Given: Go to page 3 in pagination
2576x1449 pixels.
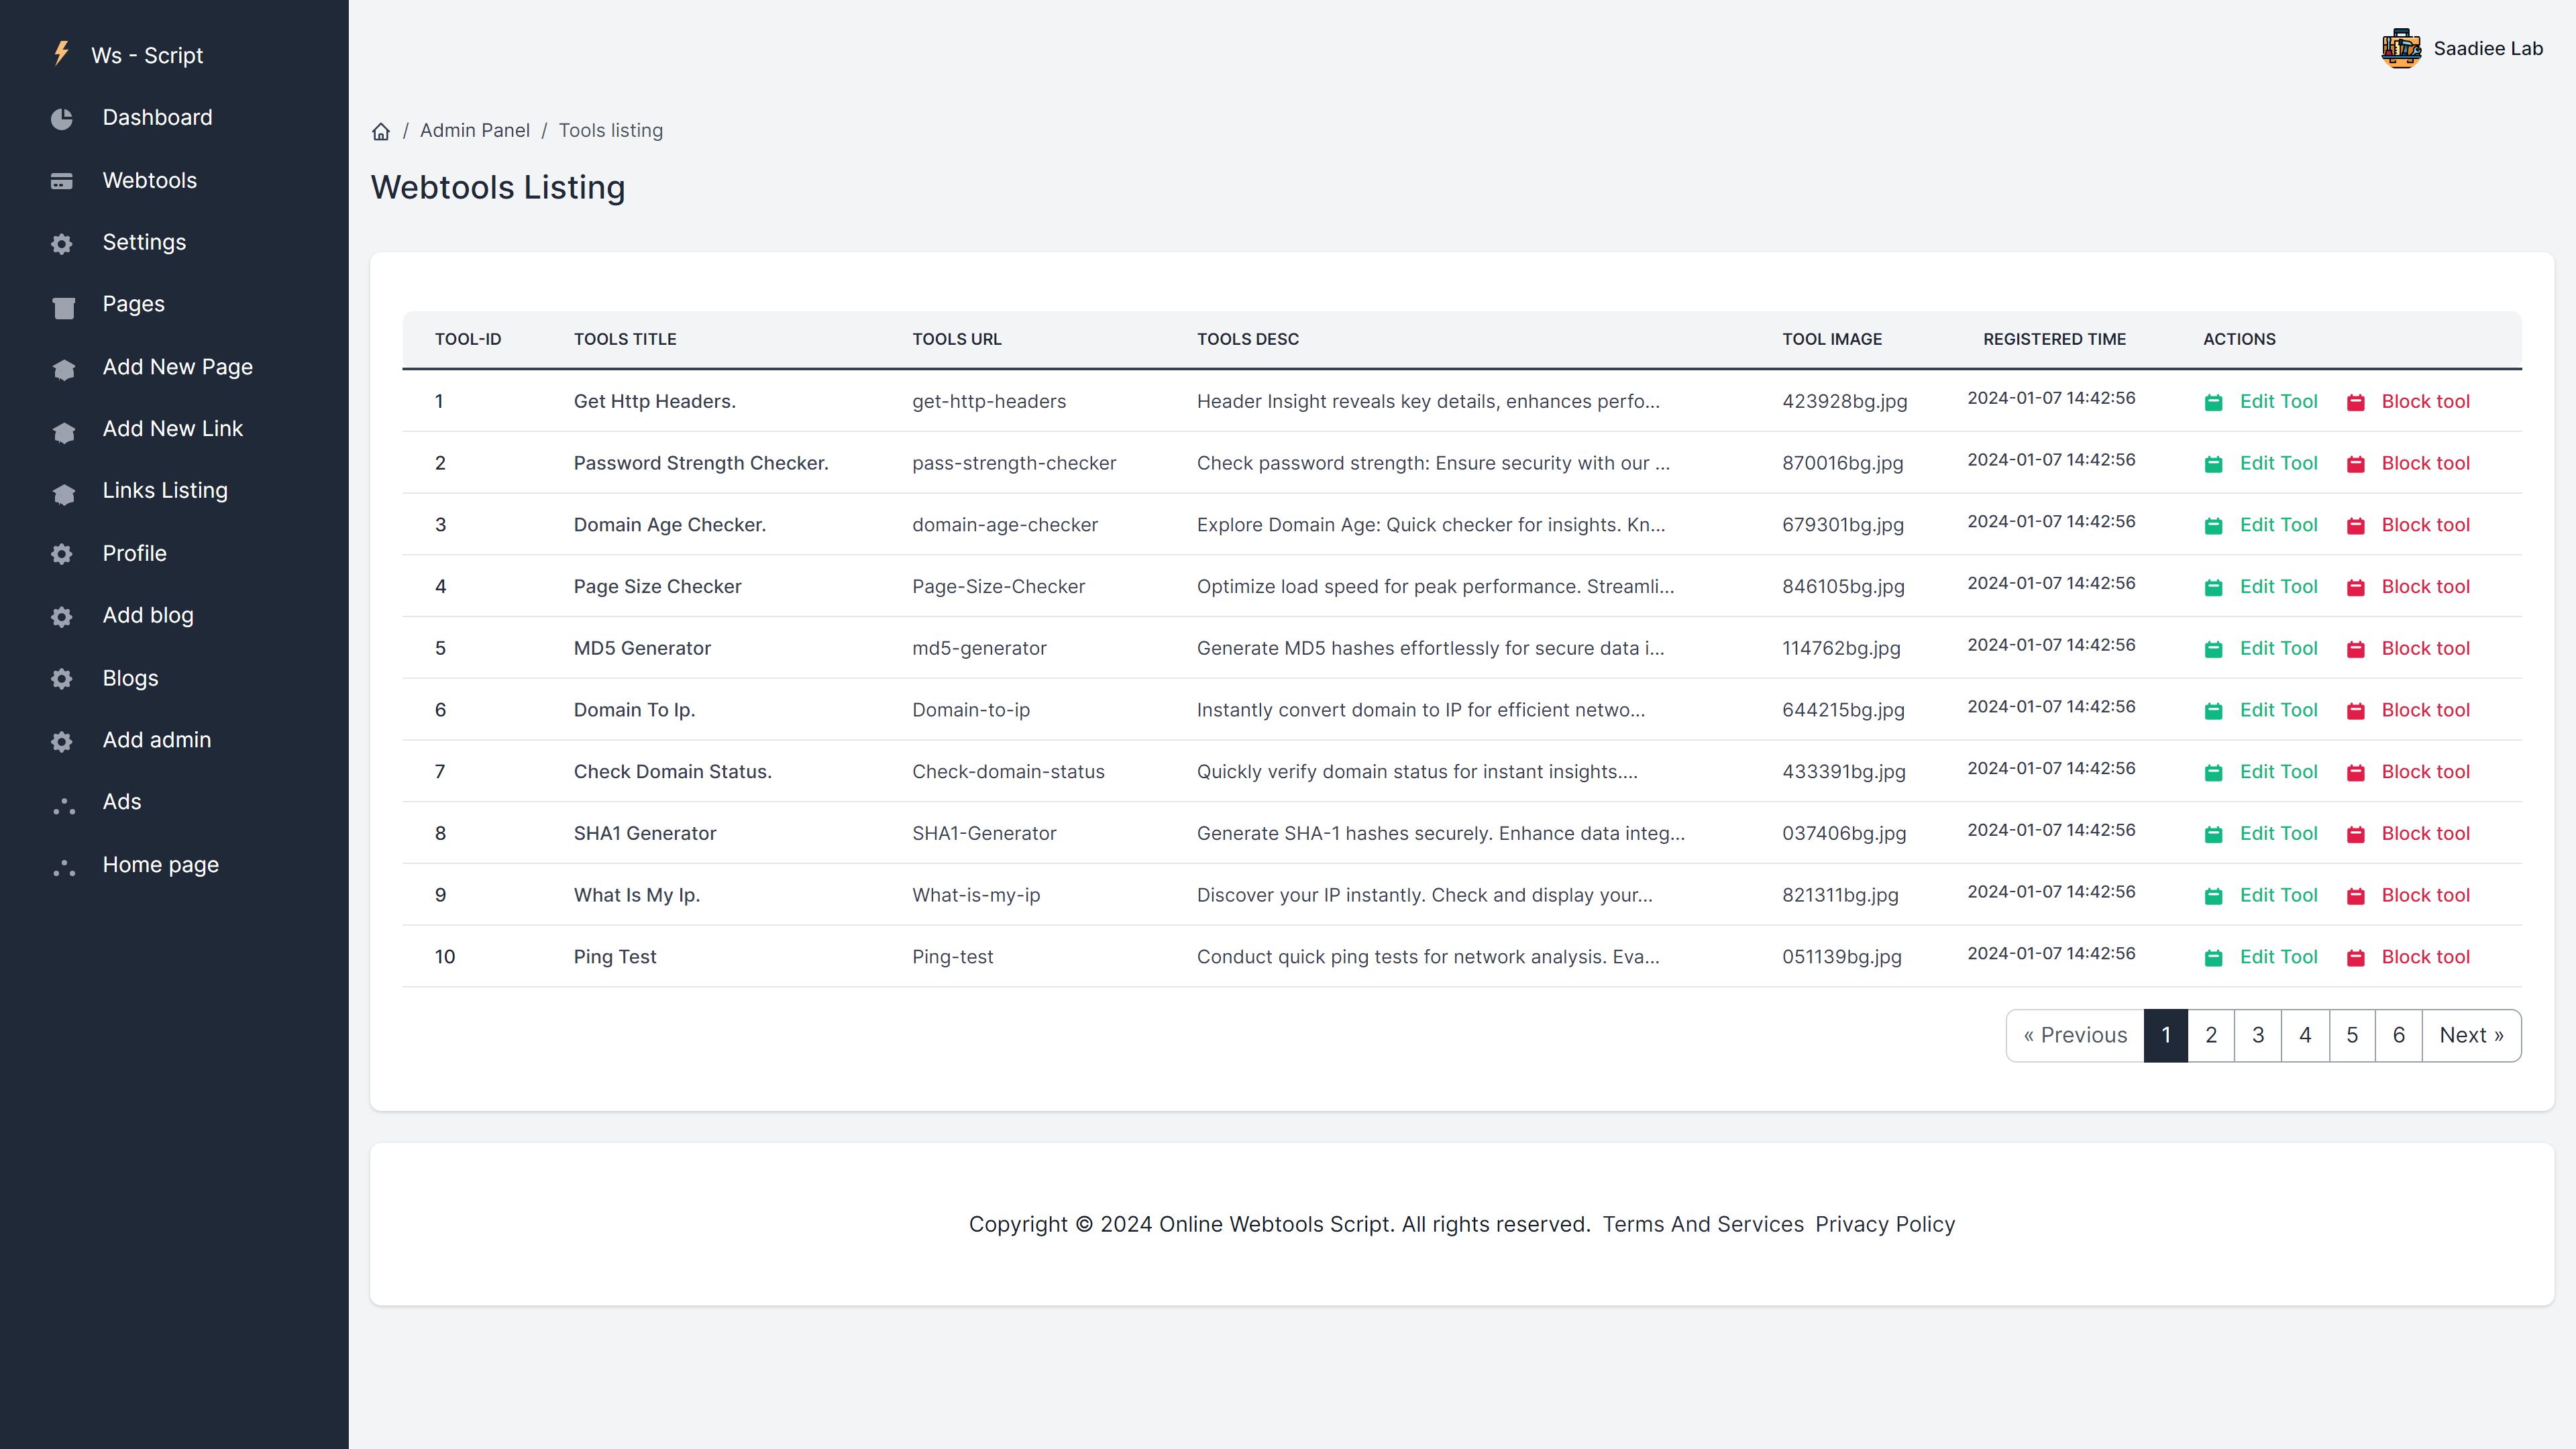Looking at the screenshot, I should (x=2258, y=1035).
